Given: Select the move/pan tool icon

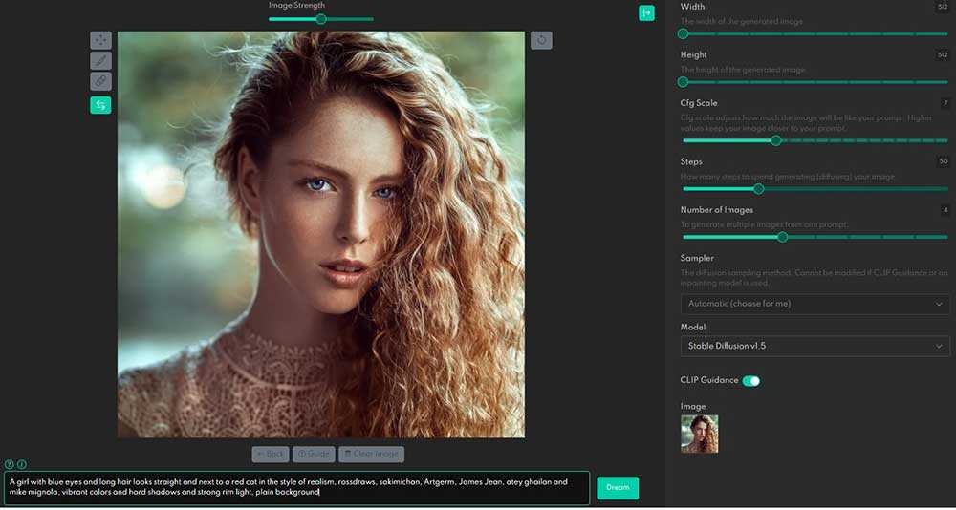Looking at the screenshot, I should [x=100, y=40].
